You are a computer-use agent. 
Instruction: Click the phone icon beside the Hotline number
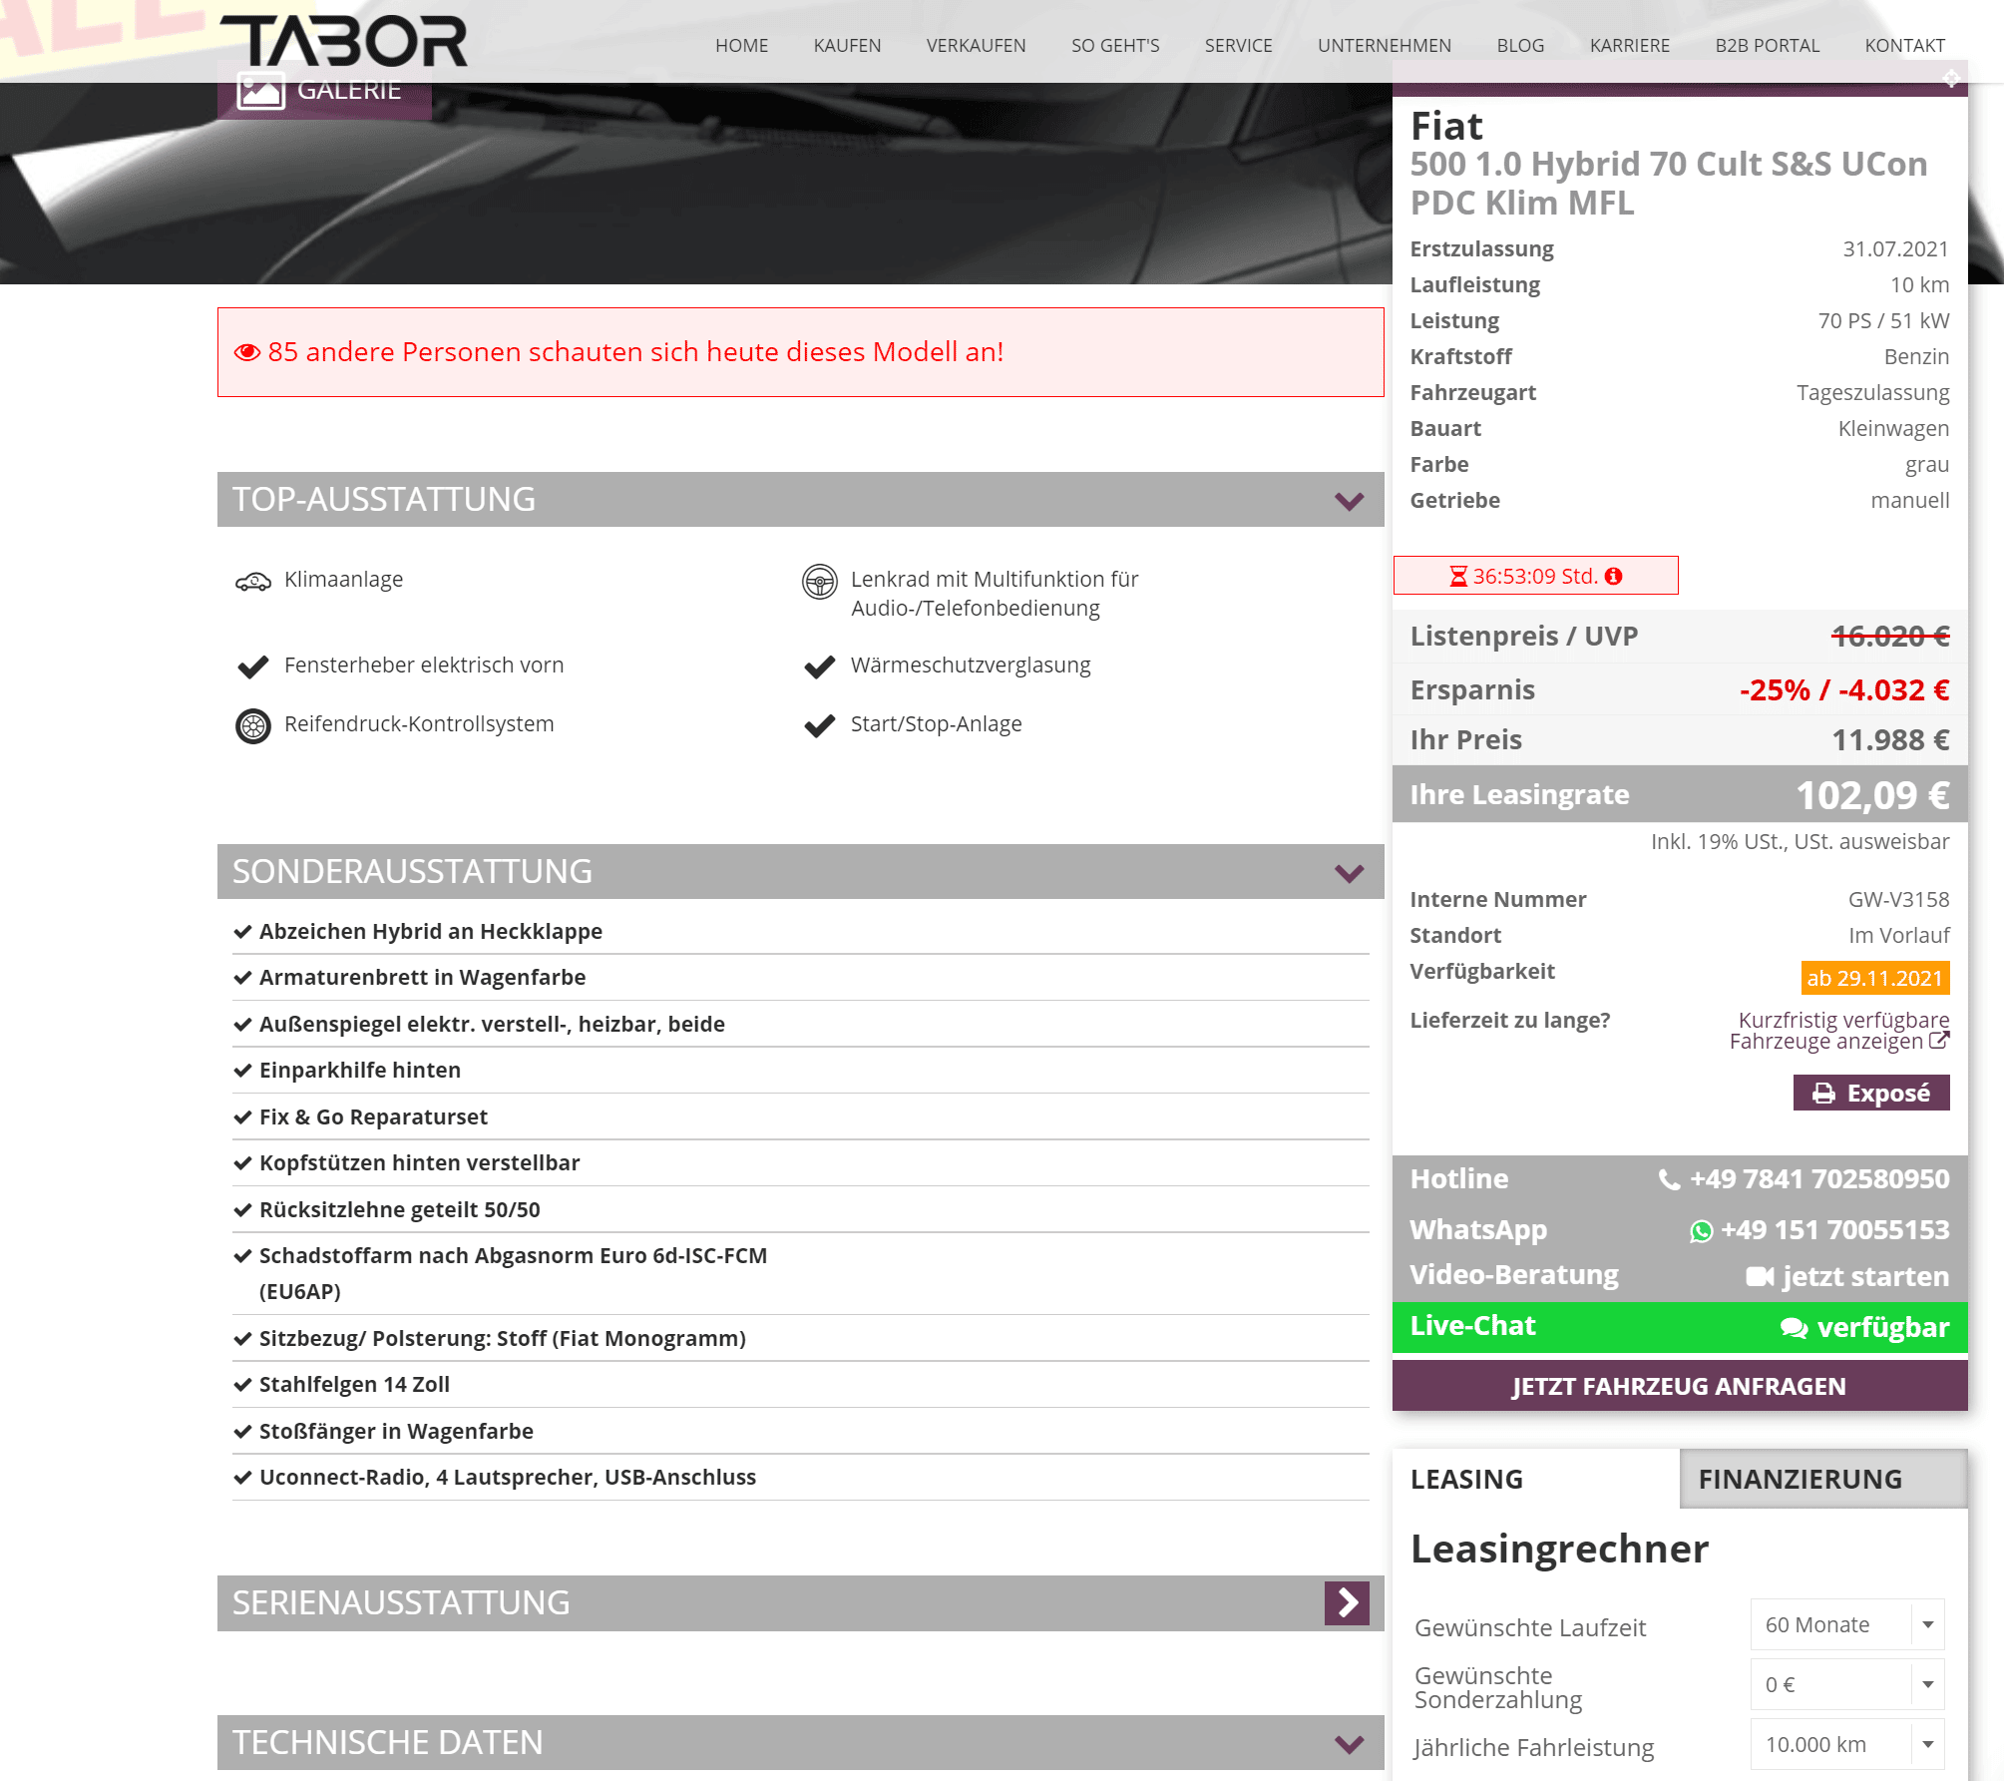pyautogui.click(x=1669, y=1180)
